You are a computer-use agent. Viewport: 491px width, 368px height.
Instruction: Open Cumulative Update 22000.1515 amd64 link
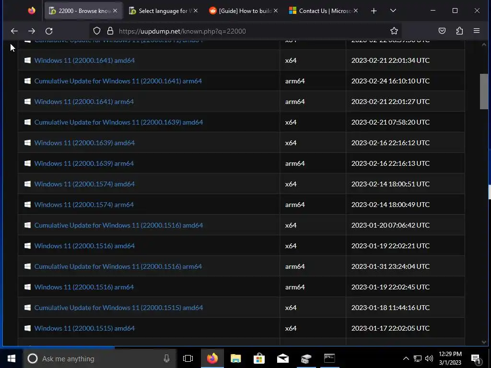click(x=119, y=308)
